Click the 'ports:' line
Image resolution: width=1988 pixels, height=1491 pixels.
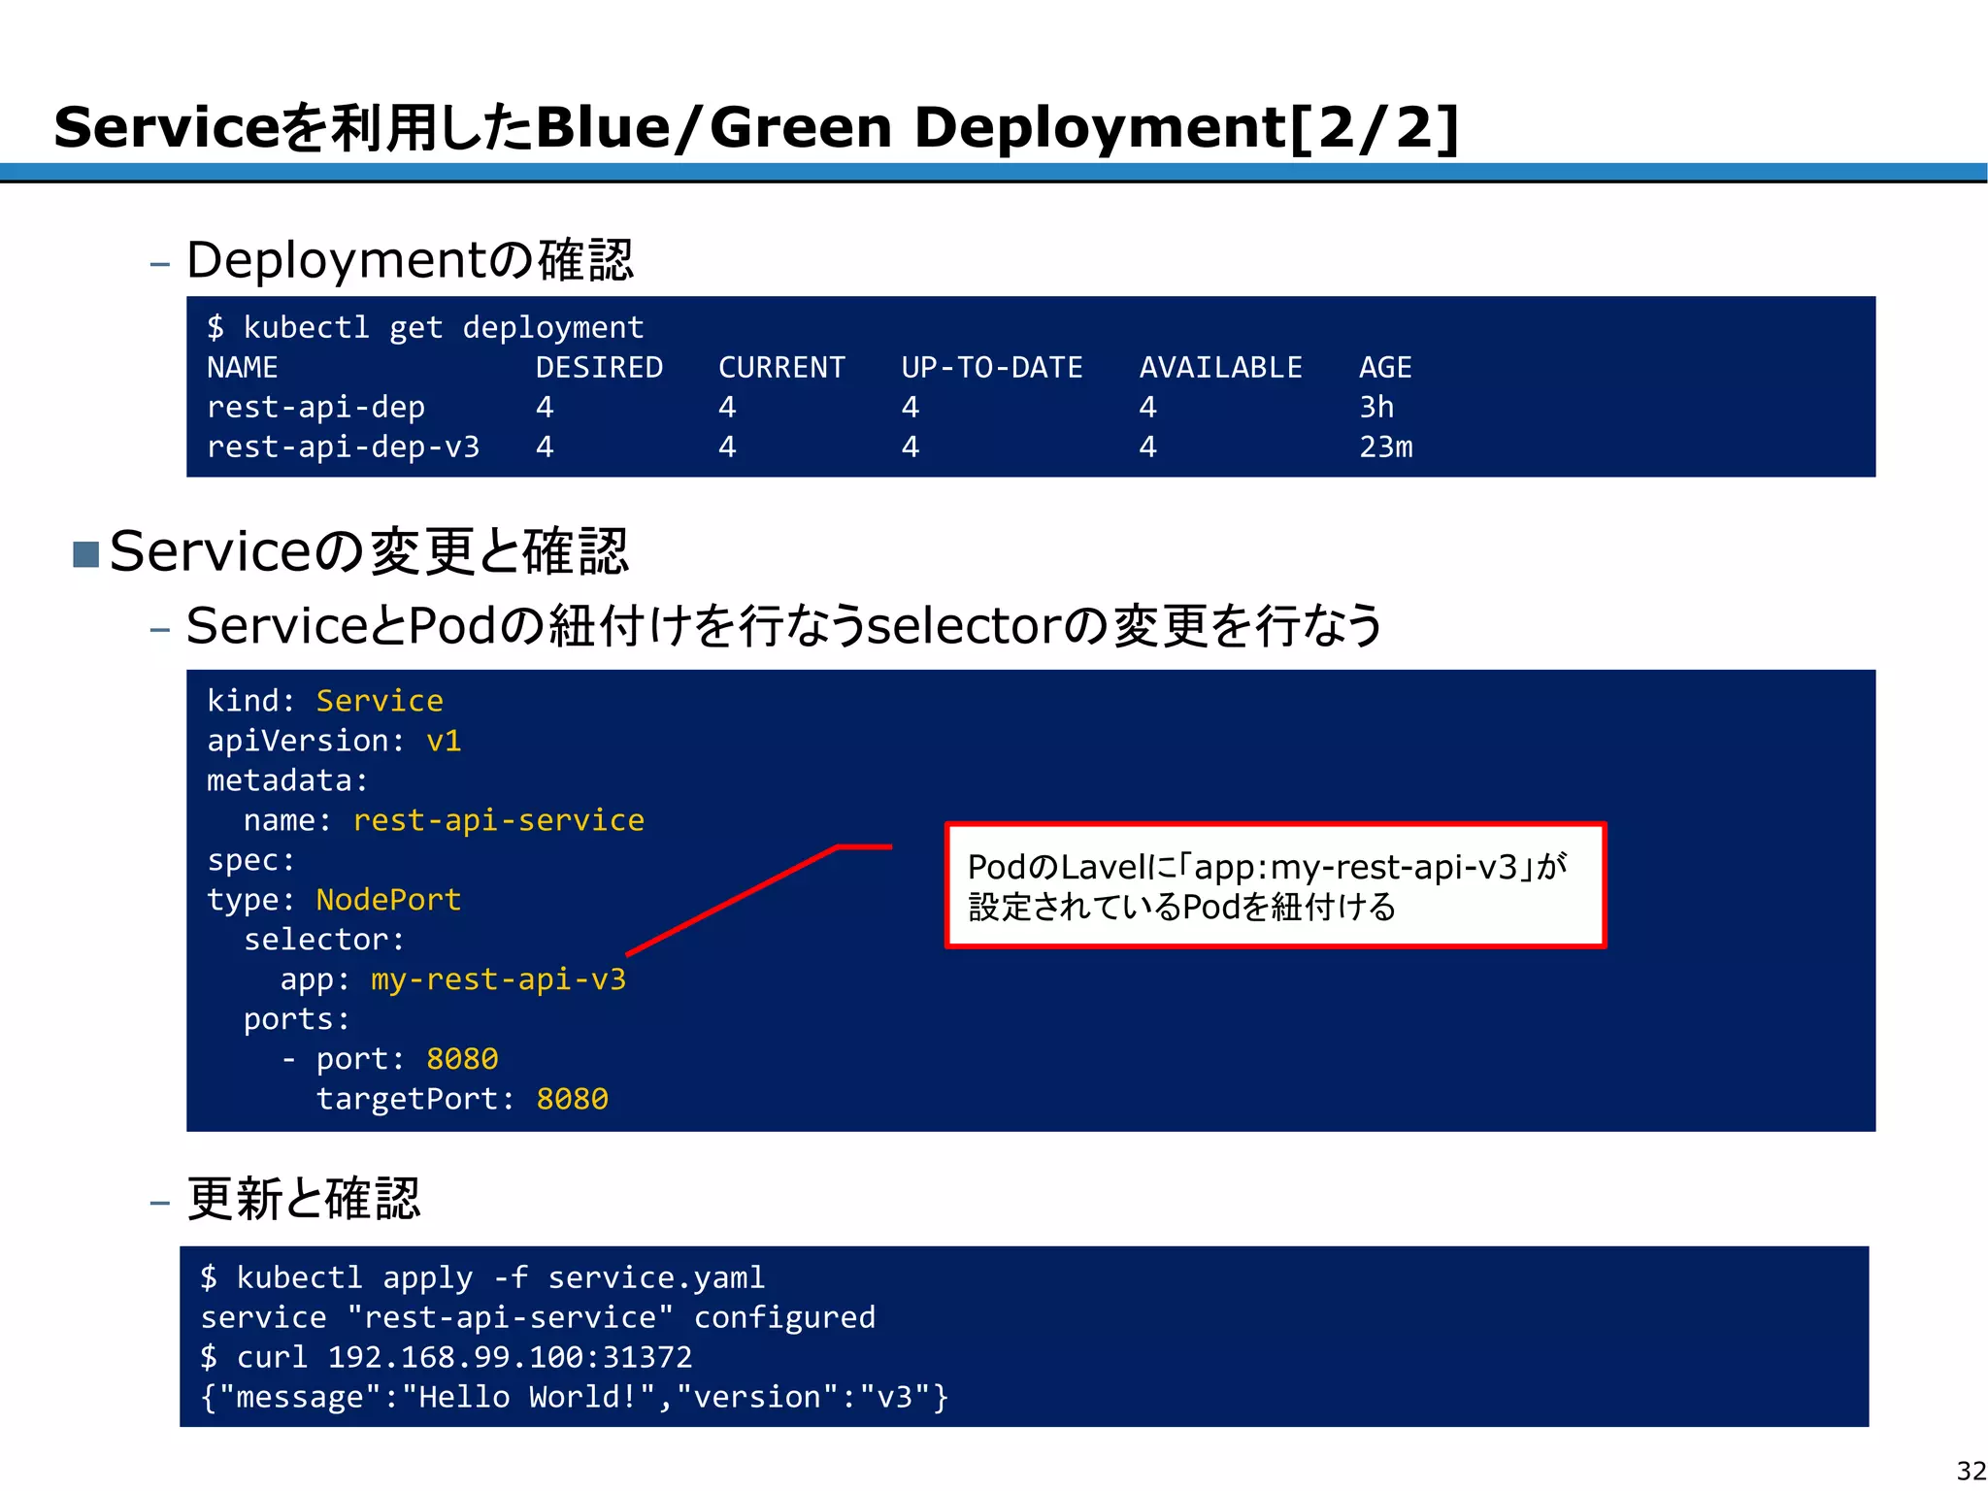[x=296, y=1019]
